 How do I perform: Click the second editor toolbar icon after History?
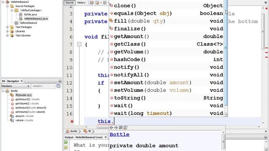coord(97,3)
